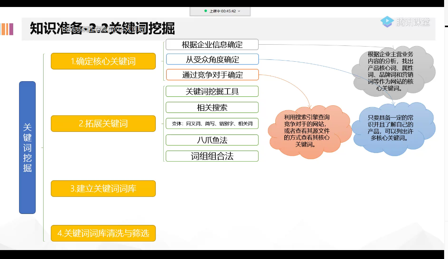Click the 变体 synonyms item
The height and width of the screenshot is (259, 448).
pyautogui.click(x=212, y=123)
